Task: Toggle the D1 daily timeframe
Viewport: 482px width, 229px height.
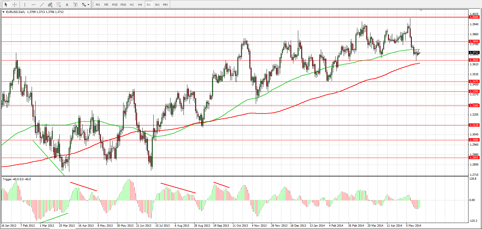Action: point(149,5)
